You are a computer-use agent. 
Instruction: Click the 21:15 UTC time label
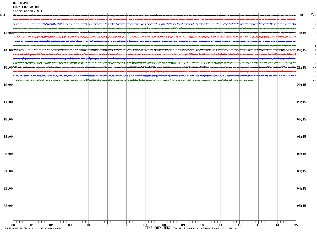click(x=301, y=68)
